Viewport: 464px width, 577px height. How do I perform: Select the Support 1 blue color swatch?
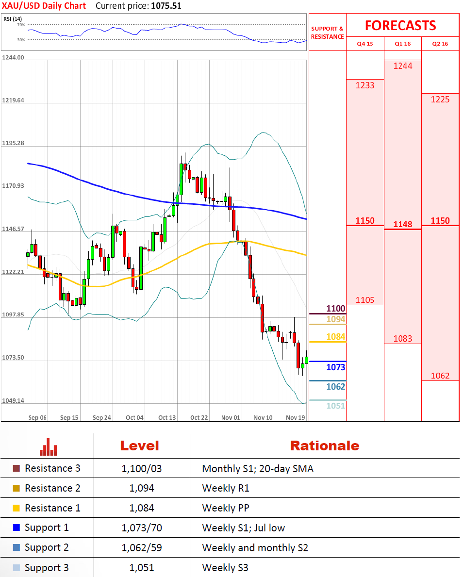(x=16, y=528)
